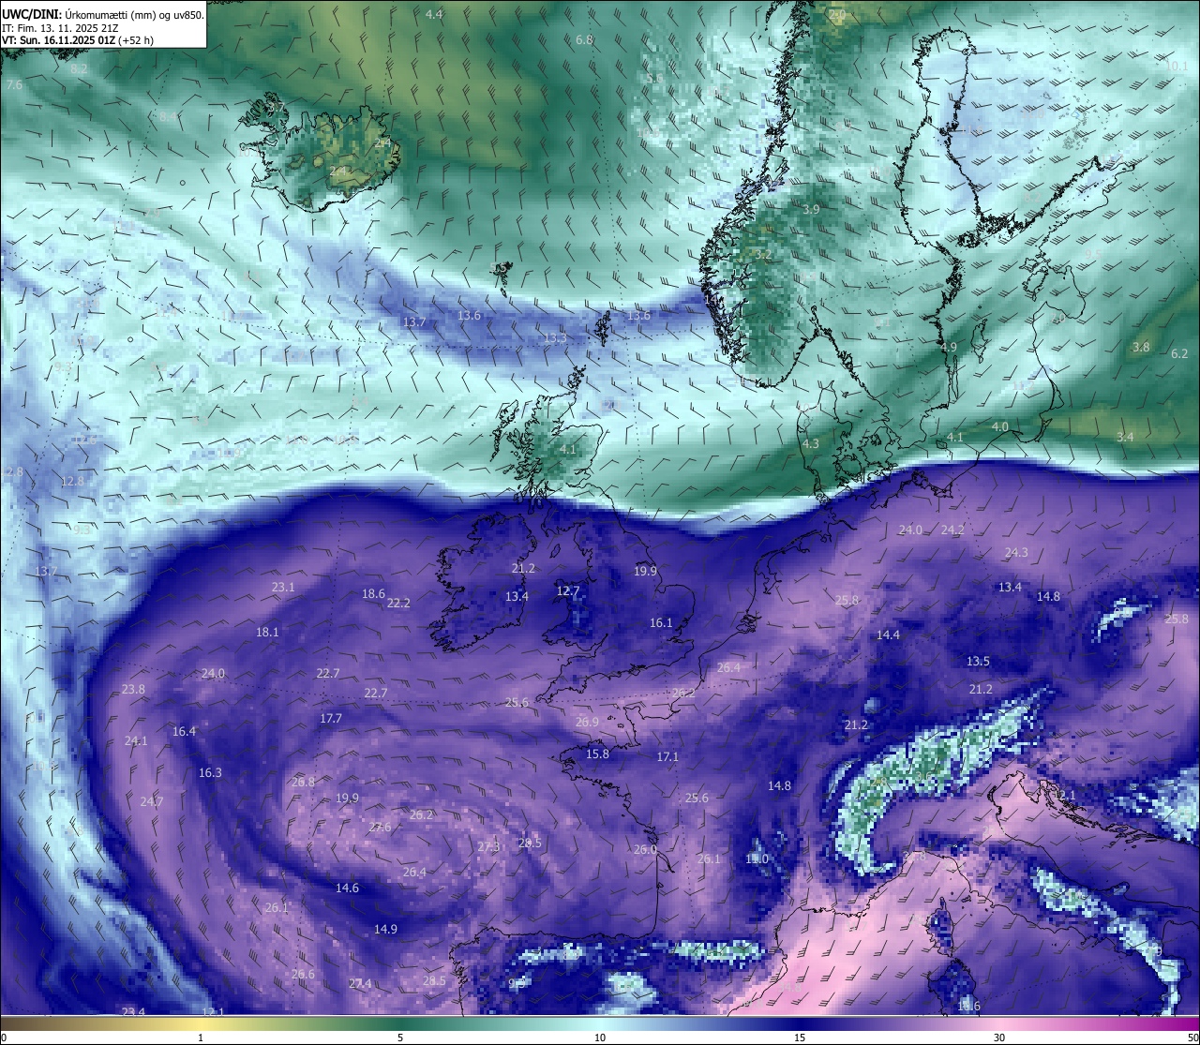Click the 27.4 value label

tap(360, 983)
